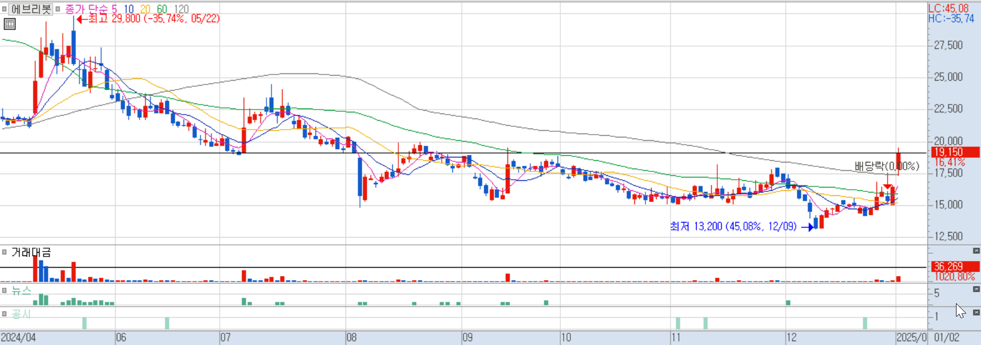Open the chart data grid icon
The height and width of the screenshot is (345, 981).
point(9,24)
